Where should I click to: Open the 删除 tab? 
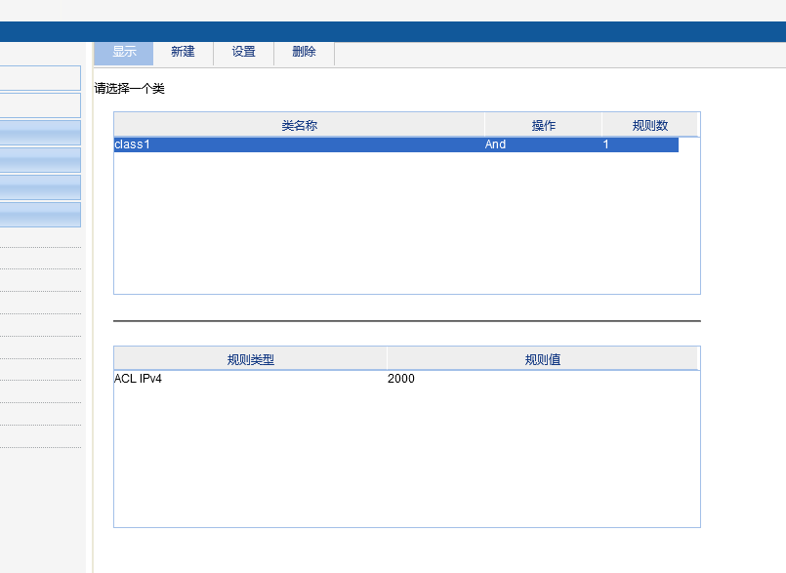coord(305,52)
